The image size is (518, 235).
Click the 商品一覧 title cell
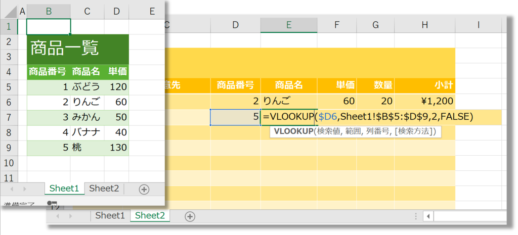(78, 49)
